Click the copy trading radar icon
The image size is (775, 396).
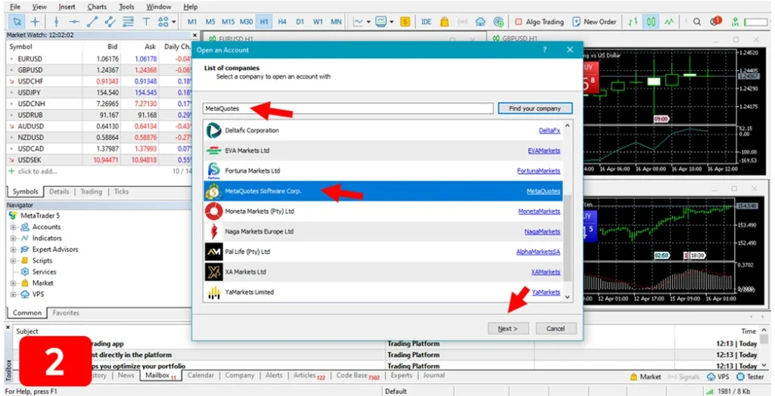[x=499, y=22]
